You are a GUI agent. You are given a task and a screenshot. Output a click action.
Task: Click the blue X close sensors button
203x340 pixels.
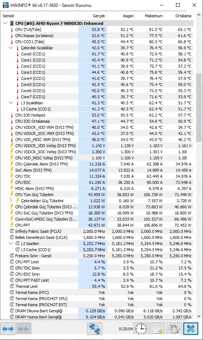click(191, 329)
